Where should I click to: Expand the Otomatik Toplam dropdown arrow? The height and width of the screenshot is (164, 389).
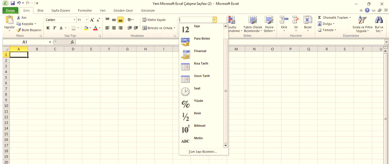(350, 18)
